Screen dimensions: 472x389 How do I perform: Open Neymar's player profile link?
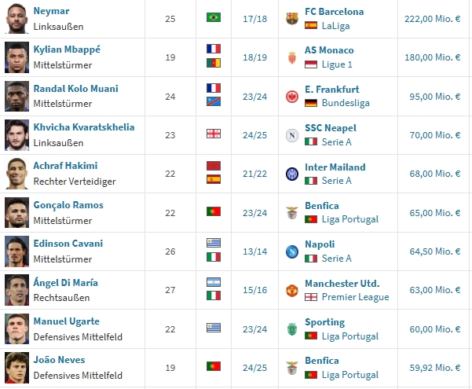click(x=51, y=11)
